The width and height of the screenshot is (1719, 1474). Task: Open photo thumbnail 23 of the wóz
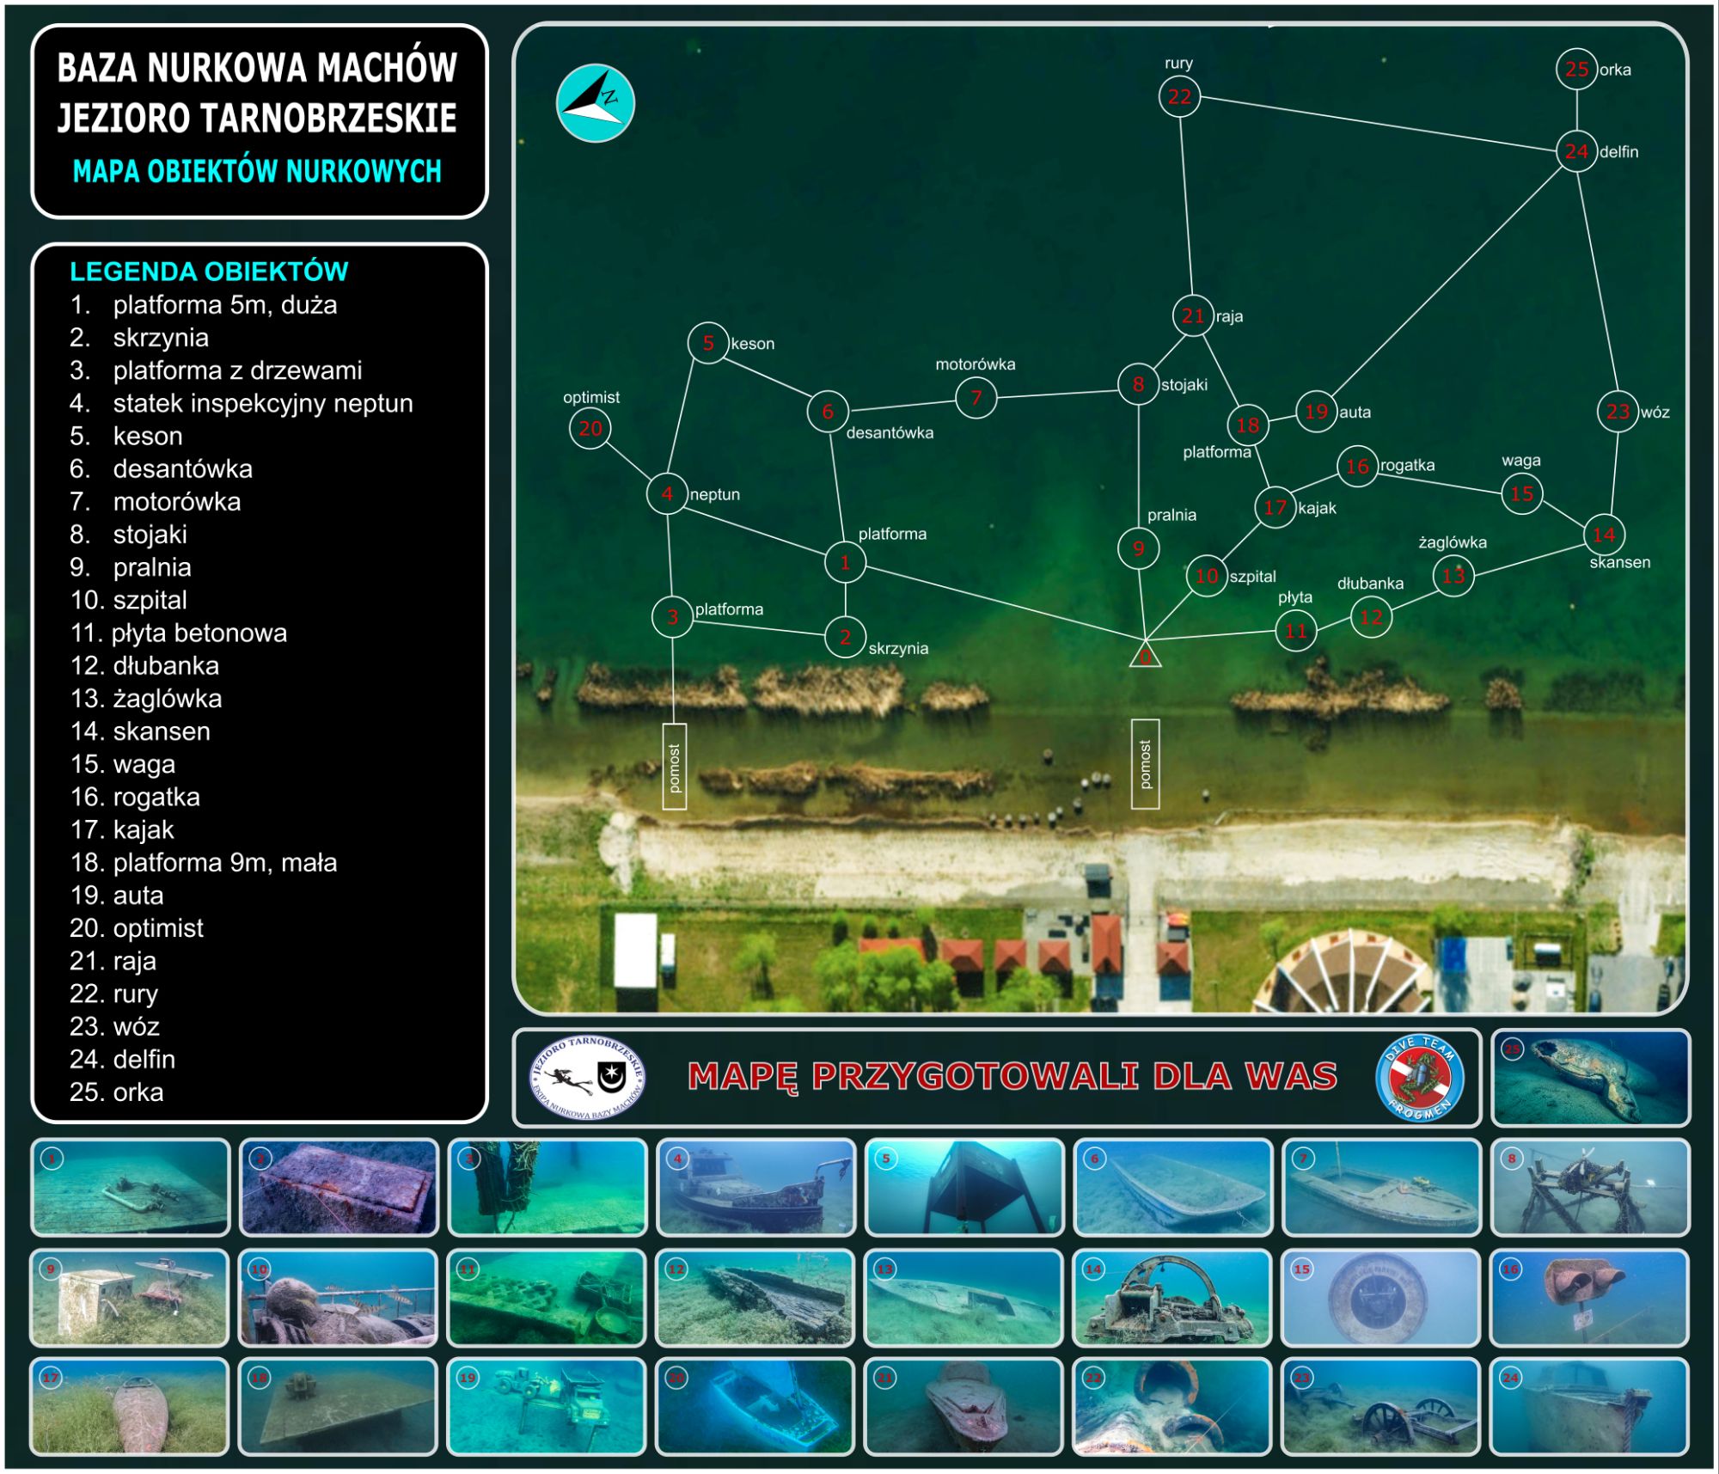pyautogui.click(x=1381, y=1407)
